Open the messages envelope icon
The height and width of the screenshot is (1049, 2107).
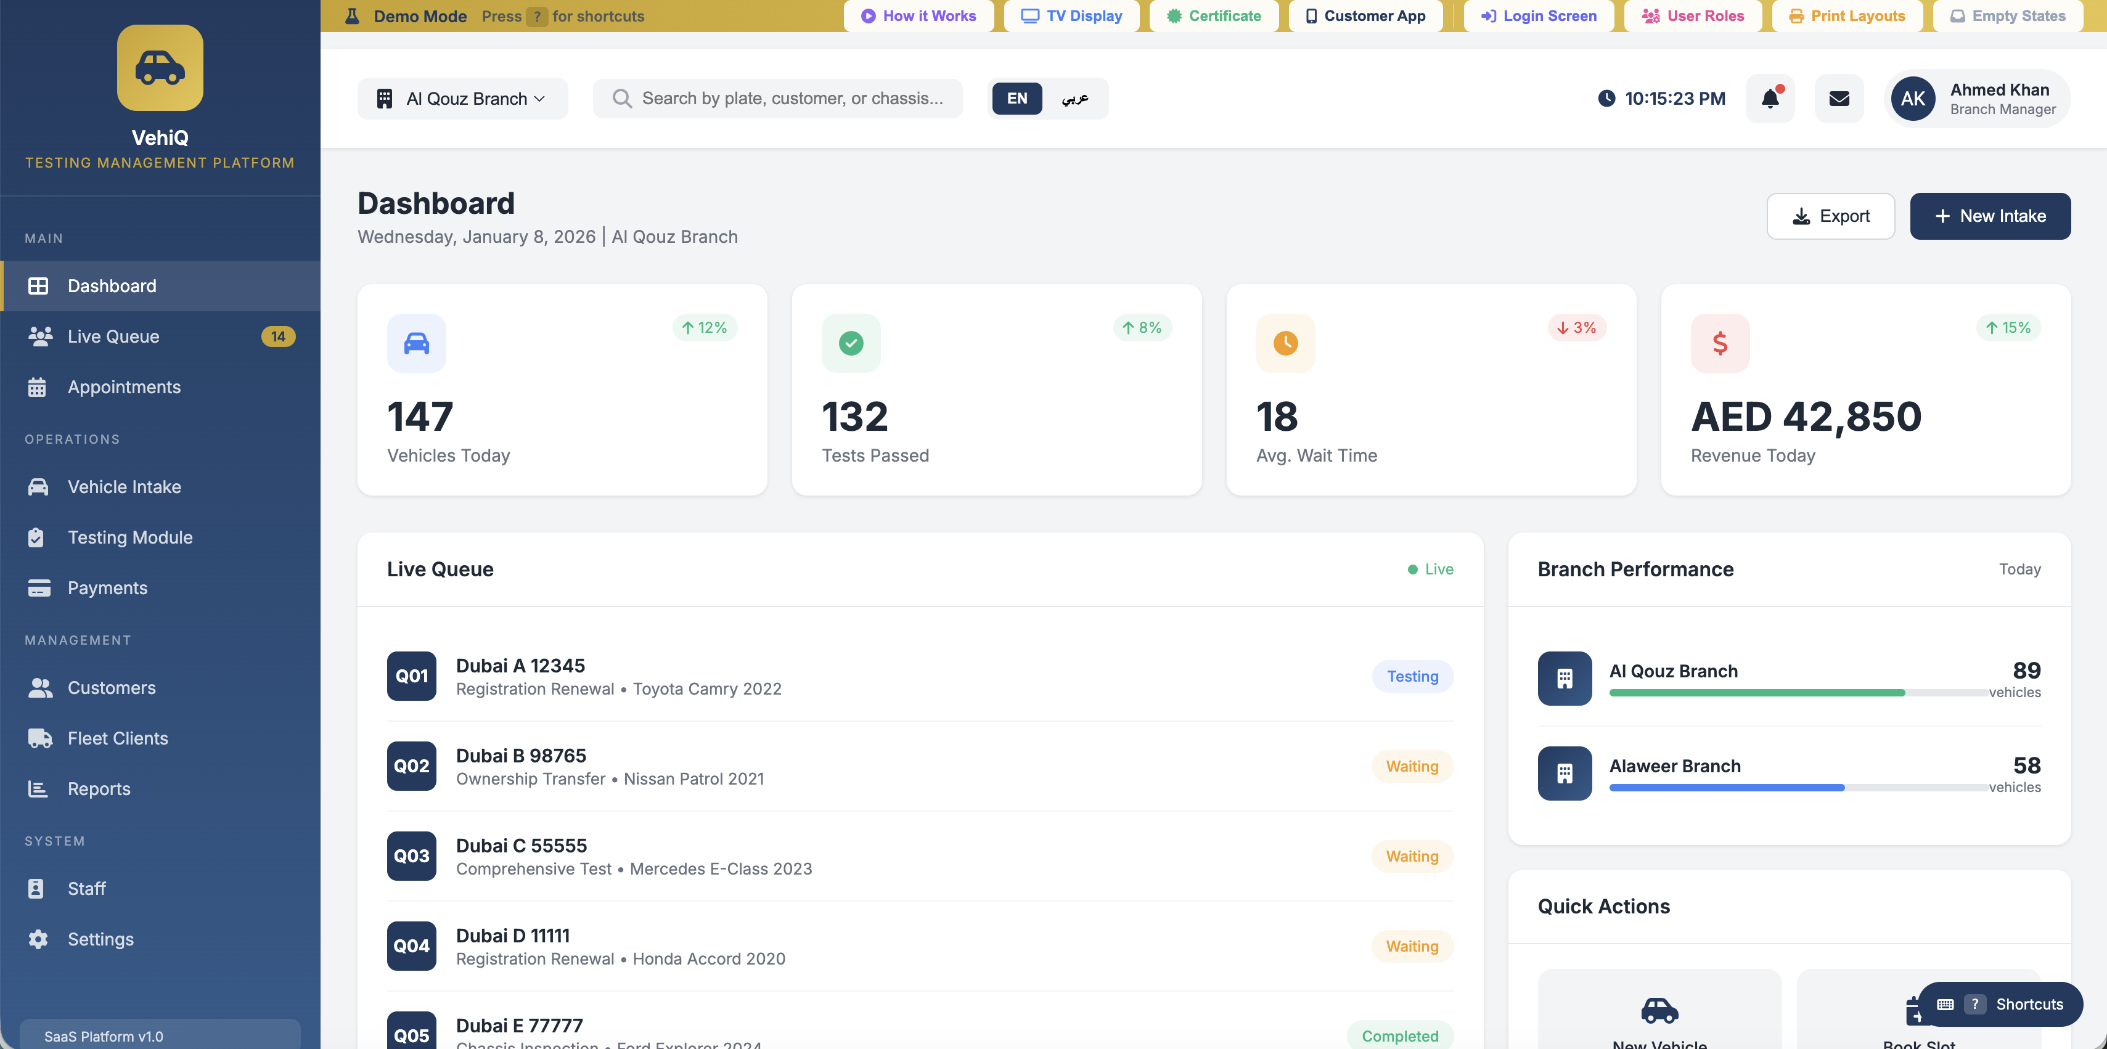click(x=1839, y=98)
